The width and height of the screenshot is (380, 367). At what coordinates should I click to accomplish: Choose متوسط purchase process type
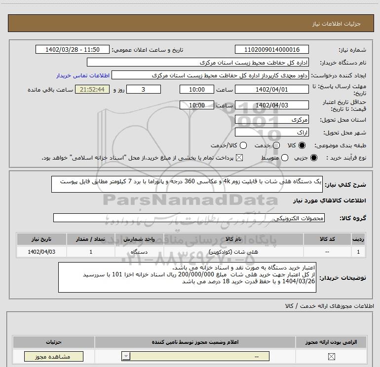point(285,158)
